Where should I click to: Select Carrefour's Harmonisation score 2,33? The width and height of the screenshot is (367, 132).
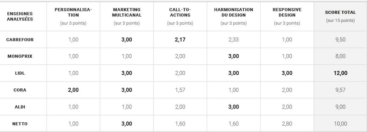click(233, 40)
